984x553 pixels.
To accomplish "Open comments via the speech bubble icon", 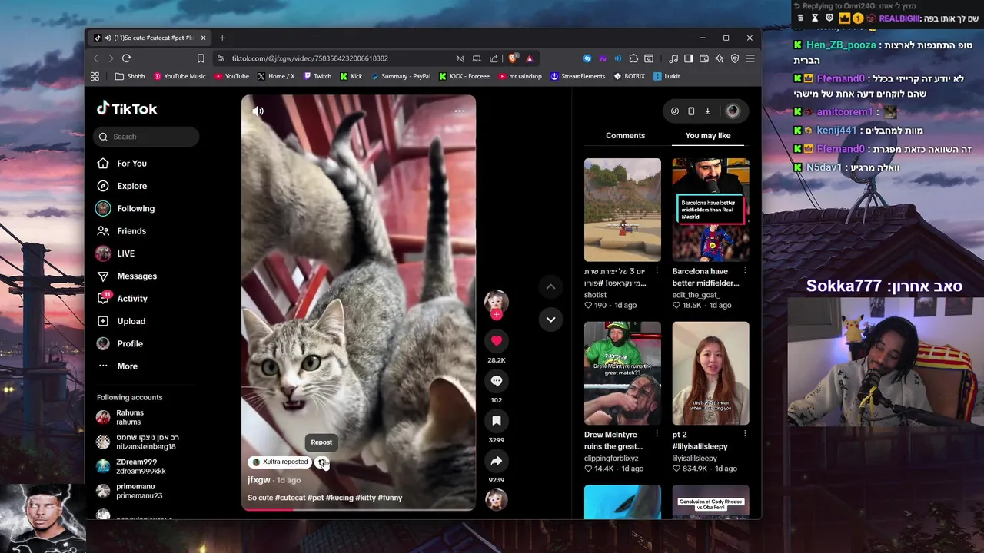I will pos(497,381).
